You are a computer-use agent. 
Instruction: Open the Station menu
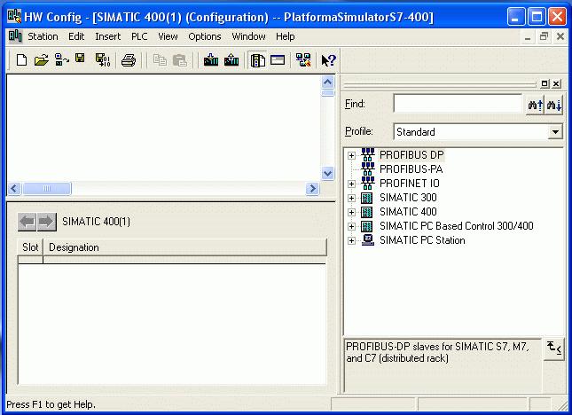pos(43,36)
